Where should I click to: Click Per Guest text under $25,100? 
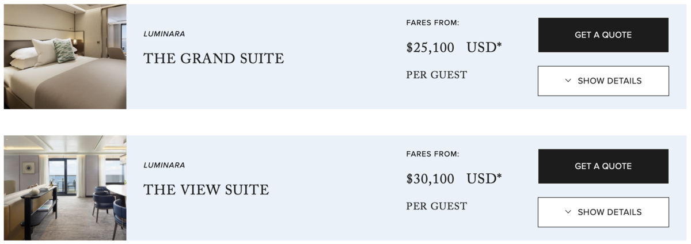(x=436, y=75)
